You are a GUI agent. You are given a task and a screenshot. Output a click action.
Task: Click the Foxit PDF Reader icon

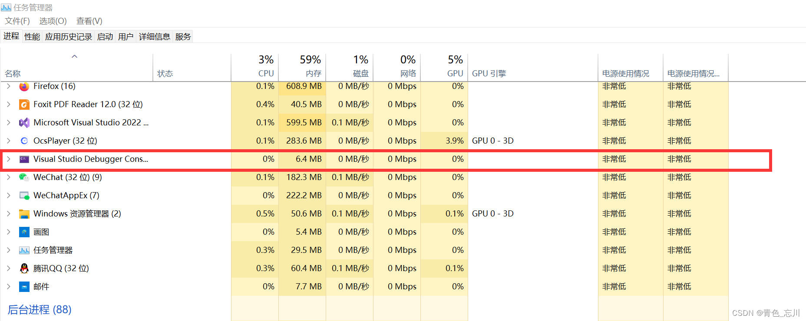point(24,105)
